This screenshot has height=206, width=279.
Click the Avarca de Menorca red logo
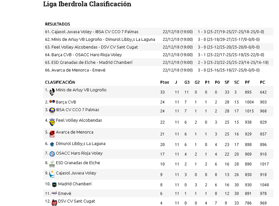pyautogui.click(x=52, y=134)
